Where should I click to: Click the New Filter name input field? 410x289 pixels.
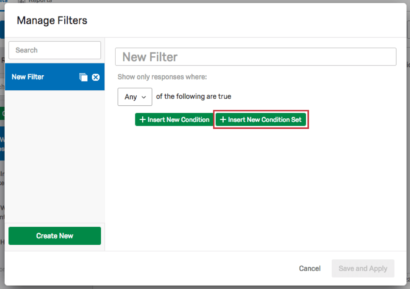256,57
